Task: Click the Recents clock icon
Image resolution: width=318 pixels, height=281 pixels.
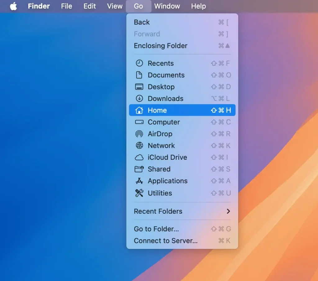Action: pos(139,63)
